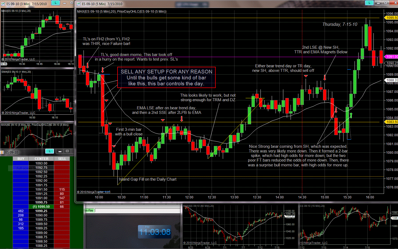The height and width of the screenshot is (249, 398).
Task: Click the magenta 1091.00 price marker on the axis
Action: point(392,57)
